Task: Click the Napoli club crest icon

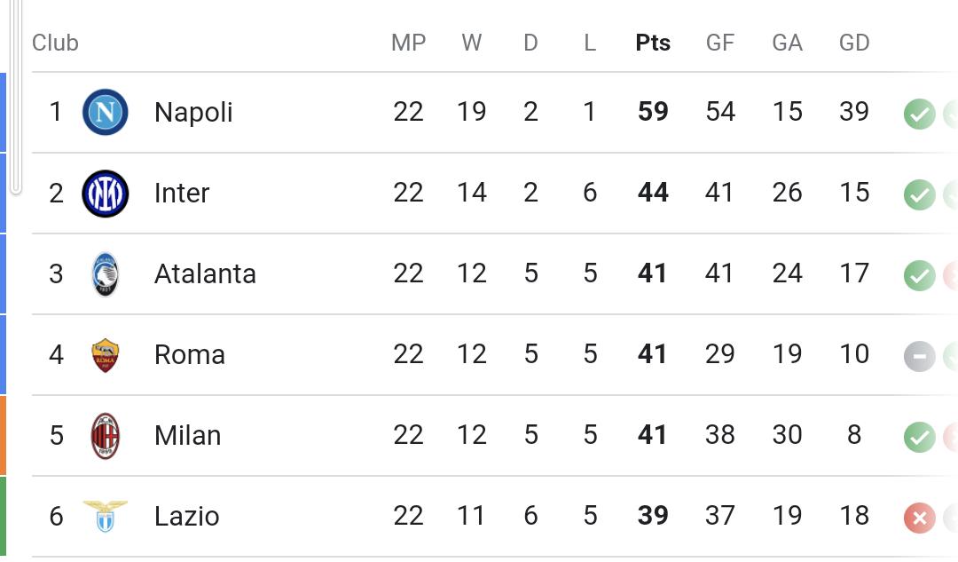Action: click(x=106, y=113)
